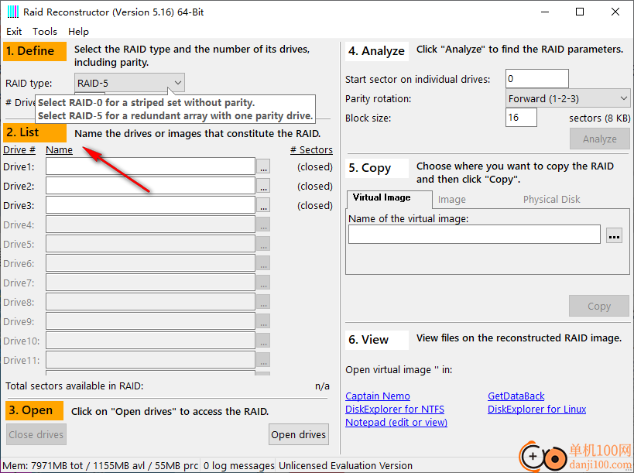Browse for the Drive1 image file
This screenshot has height=473, width=634.
(263, 166)
